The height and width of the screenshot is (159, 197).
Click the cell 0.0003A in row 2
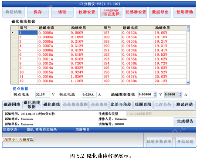(x=54, y=37)
